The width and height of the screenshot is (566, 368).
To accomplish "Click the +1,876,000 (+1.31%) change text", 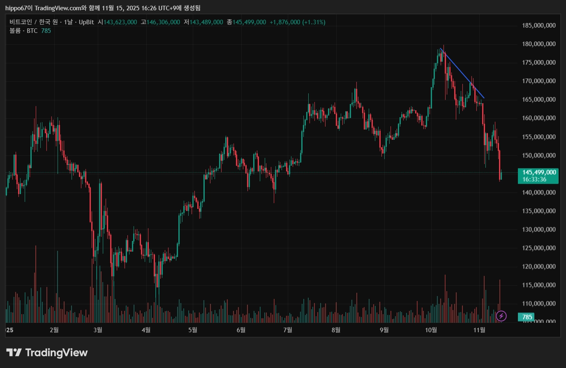I will (x=298, y=22).
